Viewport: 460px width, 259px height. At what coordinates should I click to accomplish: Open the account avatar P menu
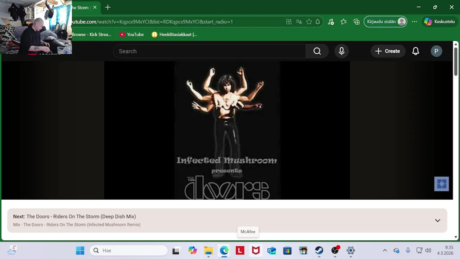pos(436,51)
